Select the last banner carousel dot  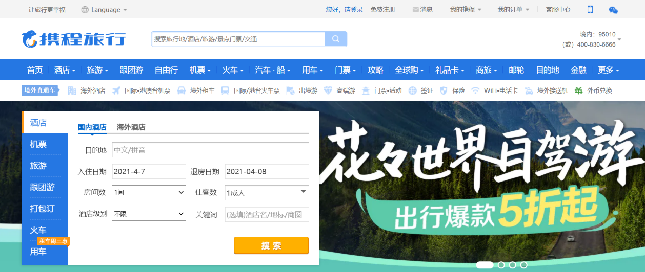[x=524, y=265]
